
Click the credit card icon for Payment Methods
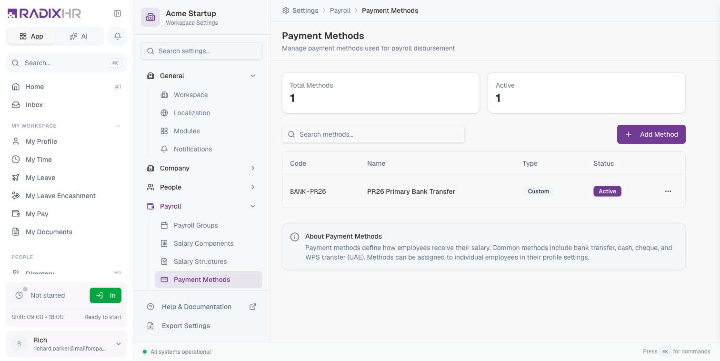(164, 280)
